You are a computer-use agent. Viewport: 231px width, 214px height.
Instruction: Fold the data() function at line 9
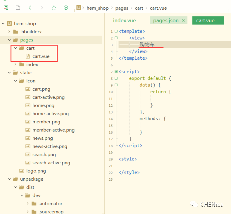116,85
